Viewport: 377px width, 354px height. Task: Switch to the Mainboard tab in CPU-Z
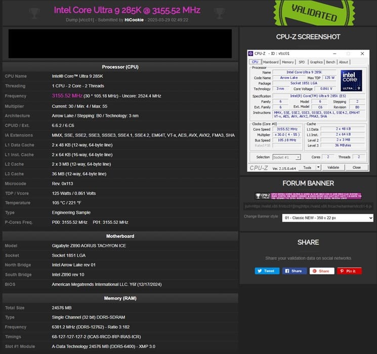click(271, 62)
